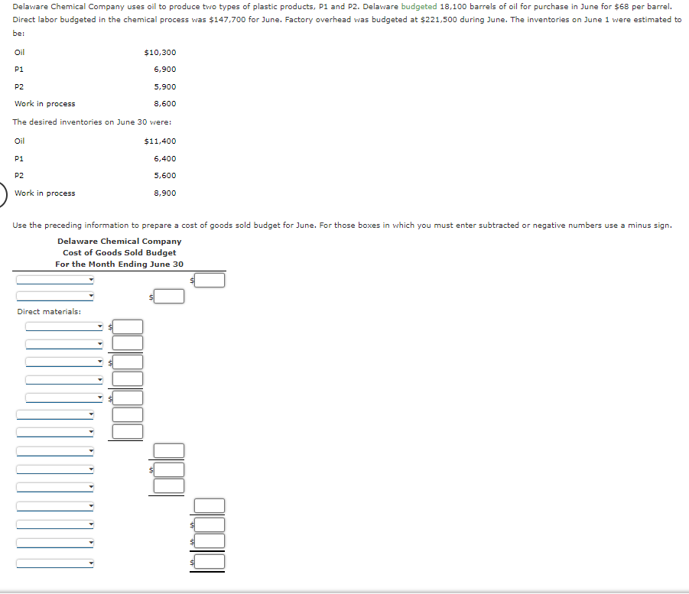This screenshot has height=594, width=689.
Task: Open second non-indented dropdown after indented materials rows
Action: (x=55, y=433)
